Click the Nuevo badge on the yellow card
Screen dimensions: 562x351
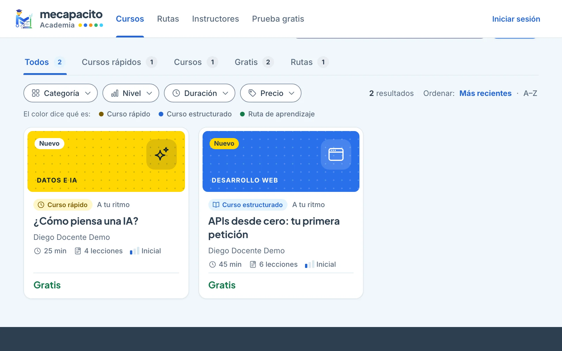click(49, 143)
